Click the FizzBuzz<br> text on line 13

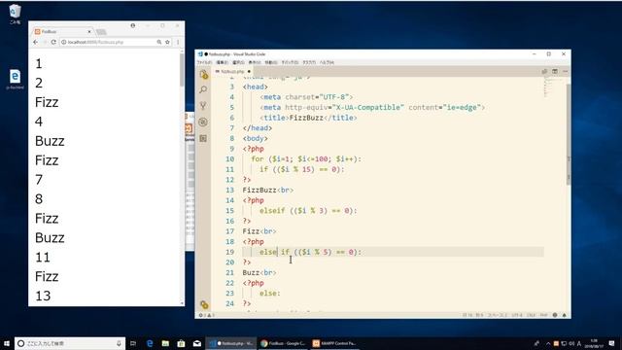coord(268,191)
